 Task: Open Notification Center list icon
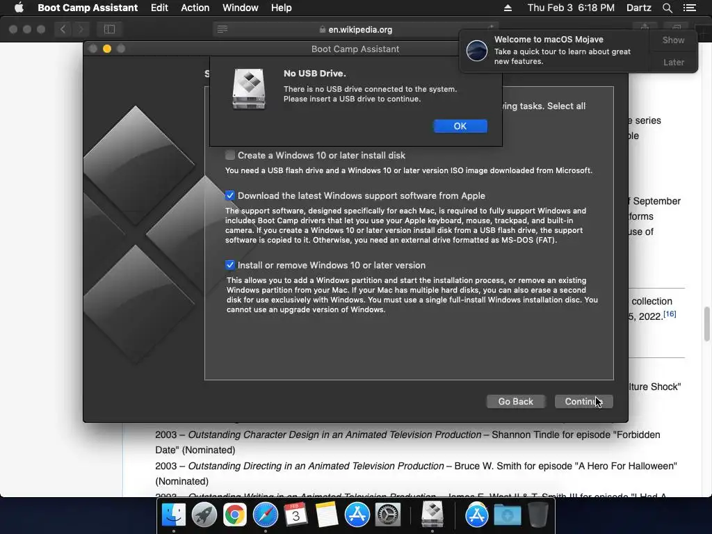coord(690,8)
